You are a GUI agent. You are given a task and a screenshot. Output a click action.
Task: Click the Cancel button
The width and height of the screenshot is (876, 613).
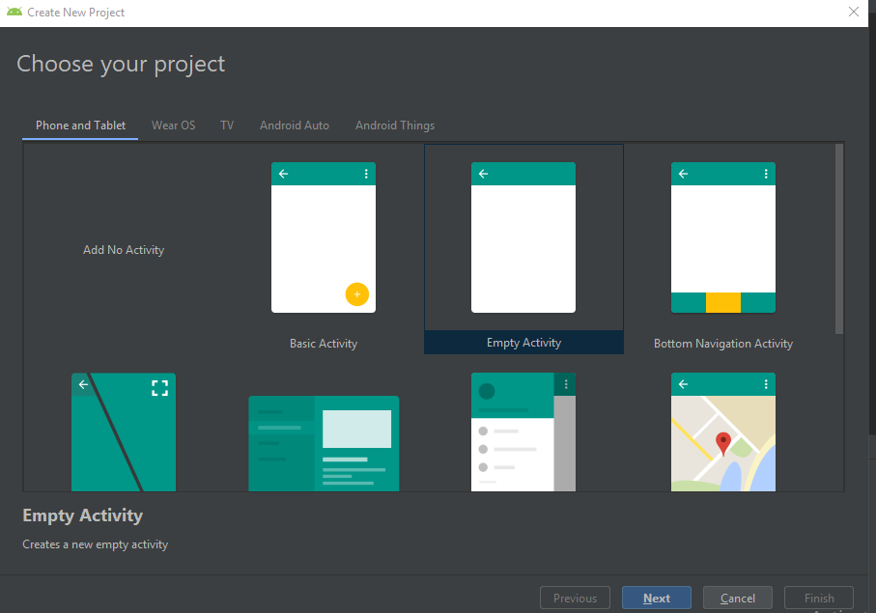[738, 598]
